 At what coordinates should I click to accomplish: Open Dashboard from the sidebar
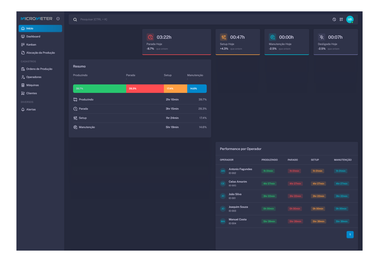tap(40, 36)
